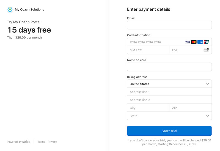The image size is (220, 151).
Task: Click the My Coach Solutions logo icon
Action: pos(10,9)
